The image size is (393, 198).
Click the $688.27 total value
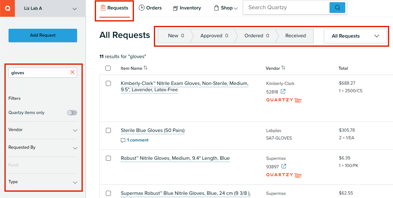click(x=347, y=83)
